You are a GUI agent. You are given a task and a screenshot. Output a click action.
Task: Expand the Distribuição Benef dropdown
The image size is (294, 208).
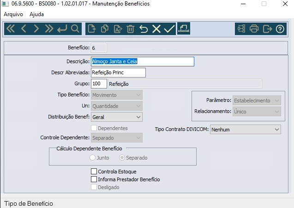pos(117,117)
